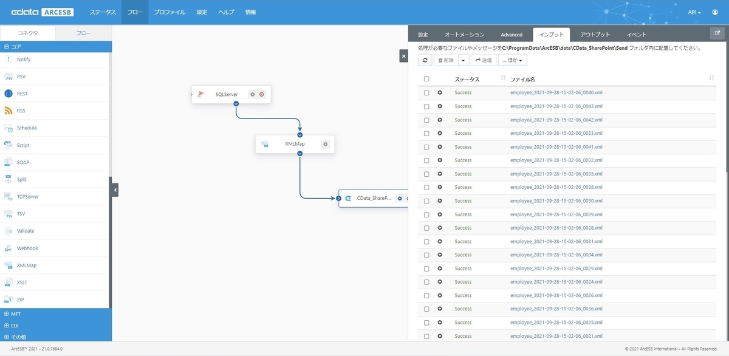Click the refresh button in Input toolbar
The image size is (729, 356).
click(426, 60)
